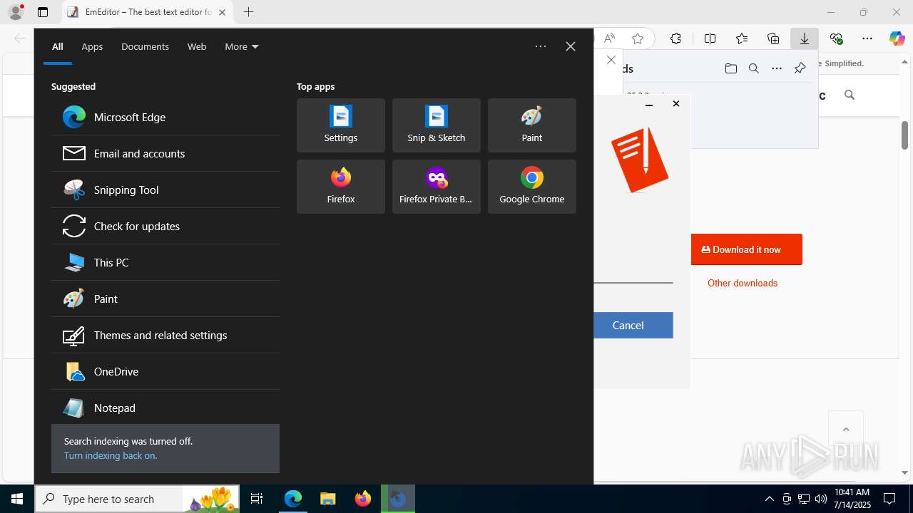This screenshot has height=513, width=913.
Task: Open OneDrive from suggestions
Action: pos(165,371)
